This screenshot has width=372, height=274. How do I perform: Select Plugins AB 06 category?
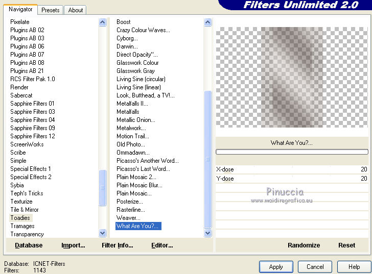27,46
